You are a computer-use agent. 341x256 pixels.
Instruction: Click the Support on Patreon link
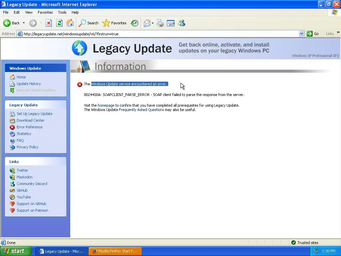[x=32, y=211]
